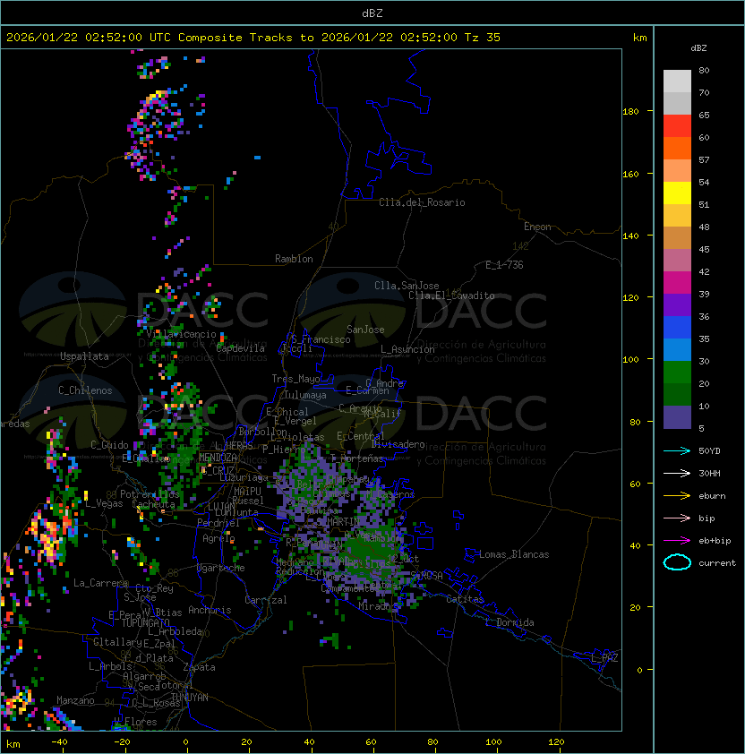Image resolution: width=745 pixels, height=754 pixels.
Task: Pick the green 30 dBZ color swatch
Action: point(677,372)
